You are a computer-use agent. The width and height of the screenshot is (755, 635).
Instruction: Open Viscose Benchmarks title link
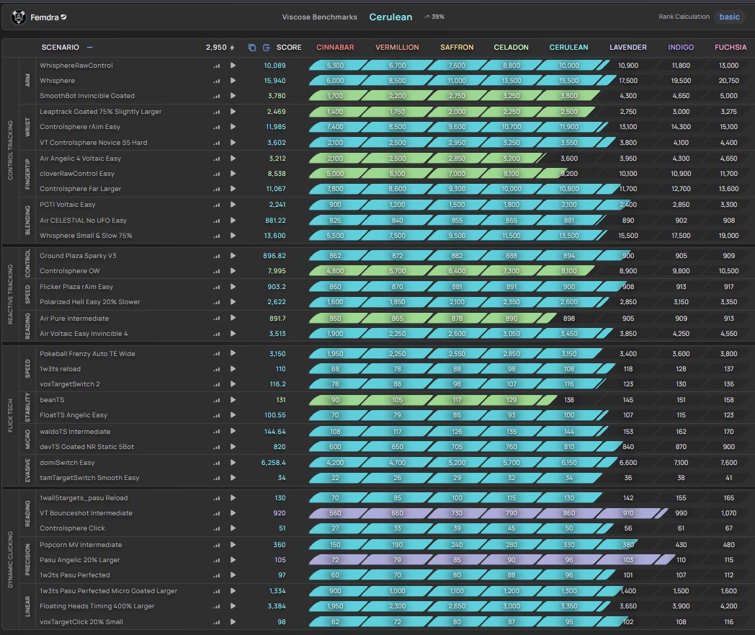[x=320, y=17]
